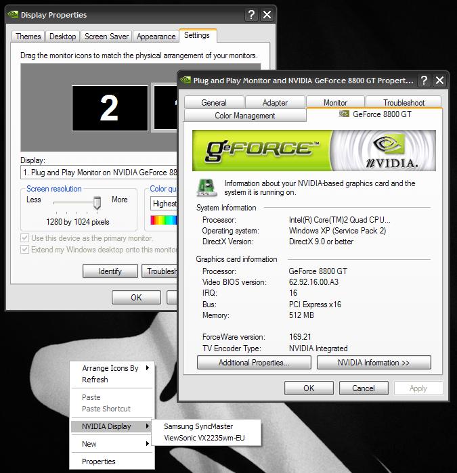Open the Adapter tab

click(275, 103)
